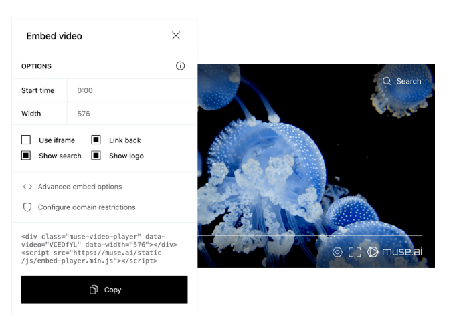Open the player settings hexagon icon

click(x=337, y=252)
